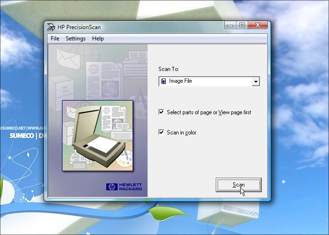
Task: Click the 'Scan in color' label text
Action: click(181, 133)
